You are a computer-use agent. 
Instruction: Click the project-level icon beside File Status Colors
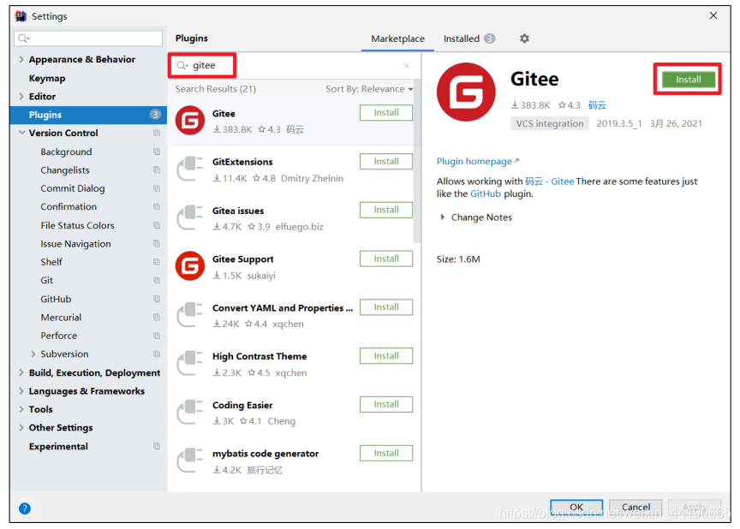pyautogui.click(x=157, y=225)
